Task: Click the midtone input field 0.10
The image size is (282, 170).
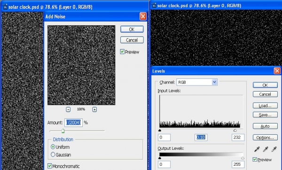Action: (201, 138)
